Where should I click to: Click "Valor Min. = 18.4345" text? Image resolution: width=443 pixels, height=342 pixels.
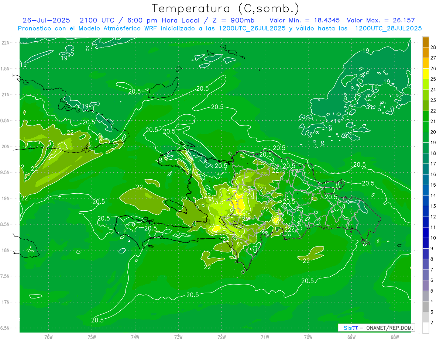[x=305, y=20]
